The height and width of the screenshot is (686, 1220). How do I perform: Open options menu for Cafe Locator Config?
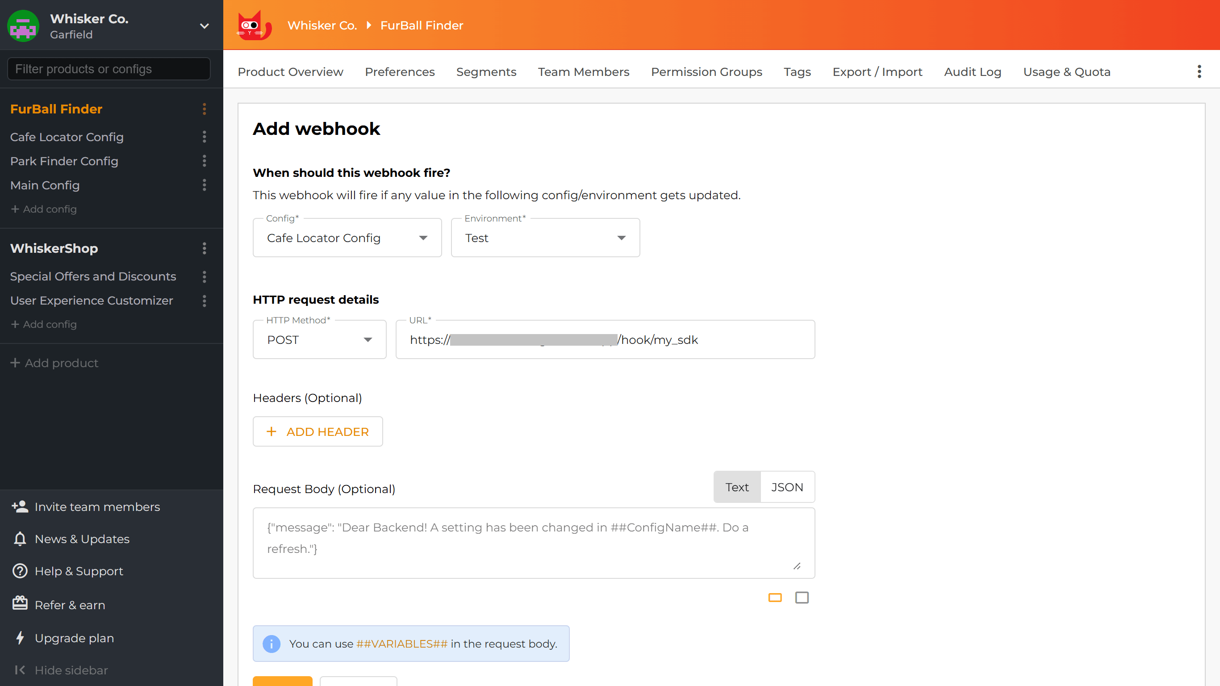204,137
